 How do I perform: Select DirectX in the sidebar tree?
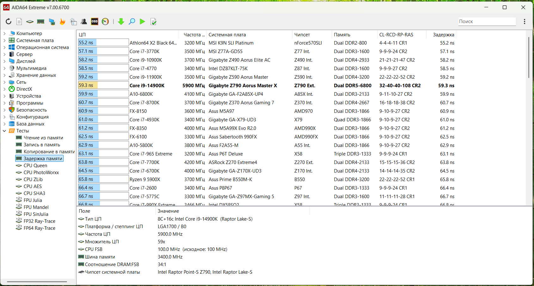24,89
